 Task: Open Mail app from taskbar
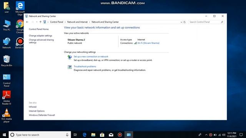click(111, 135)
